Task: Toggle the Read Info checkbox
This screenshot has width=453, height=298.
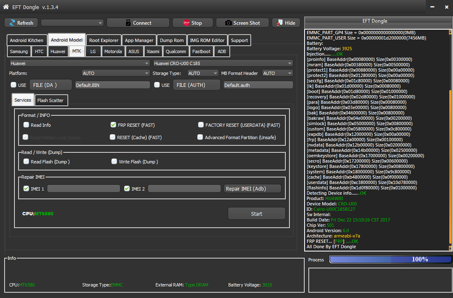Action: 26,125
